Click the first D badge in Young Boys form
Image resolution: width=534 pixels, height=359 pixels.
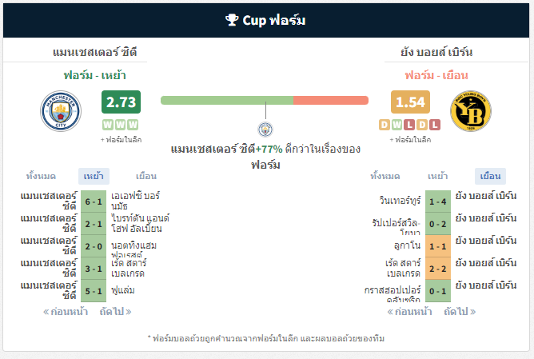tap(385, 125)
